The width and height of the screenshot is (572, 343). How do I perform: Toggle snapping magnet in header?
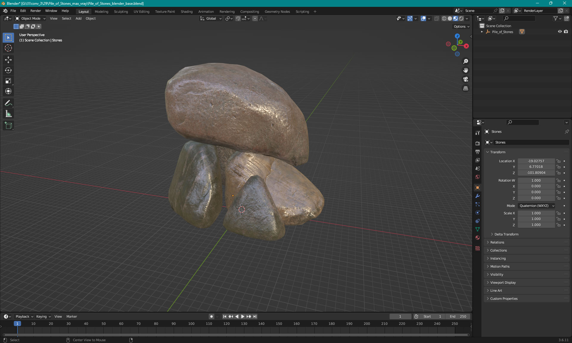[238, 18]
